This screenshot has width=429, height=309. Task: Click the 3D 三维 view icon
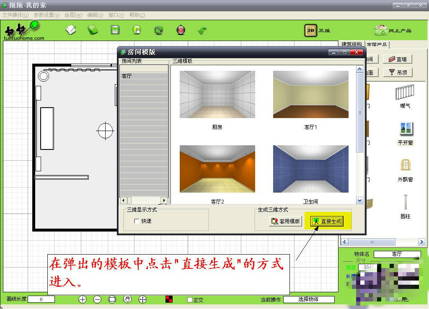click(x=310, y=30)
